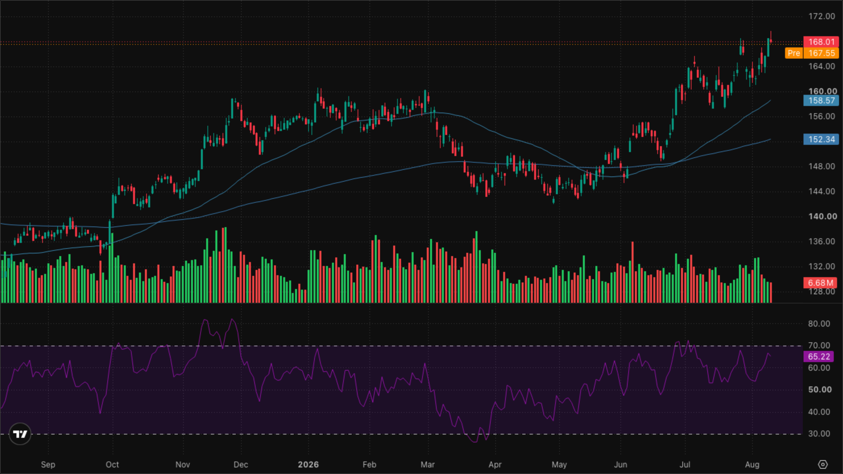Viewport: 843px width, 474px height.
Task: Click the Sep label on the time axis
Action: pos(48,465)
